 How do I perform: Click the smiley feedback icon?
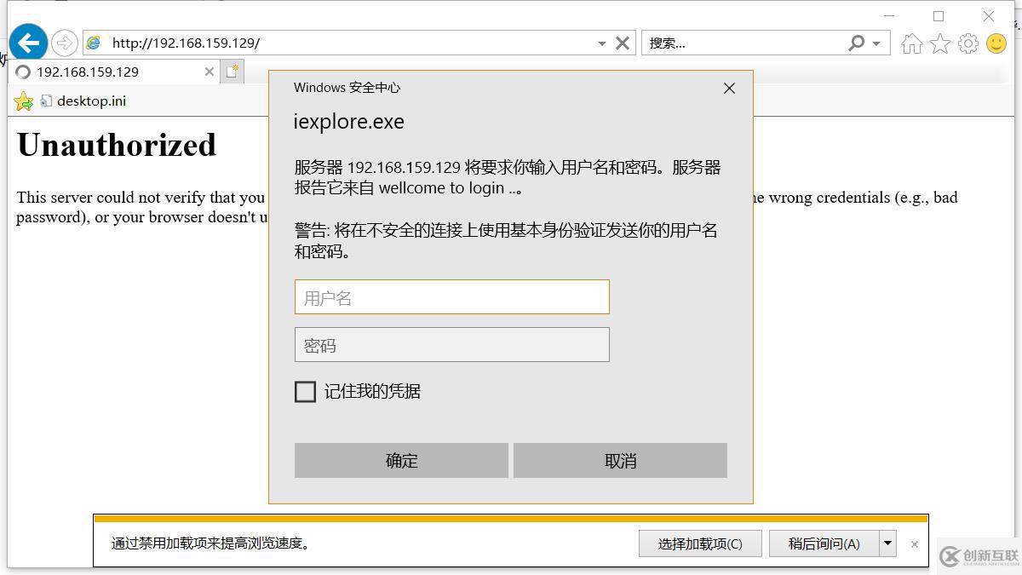996,43
